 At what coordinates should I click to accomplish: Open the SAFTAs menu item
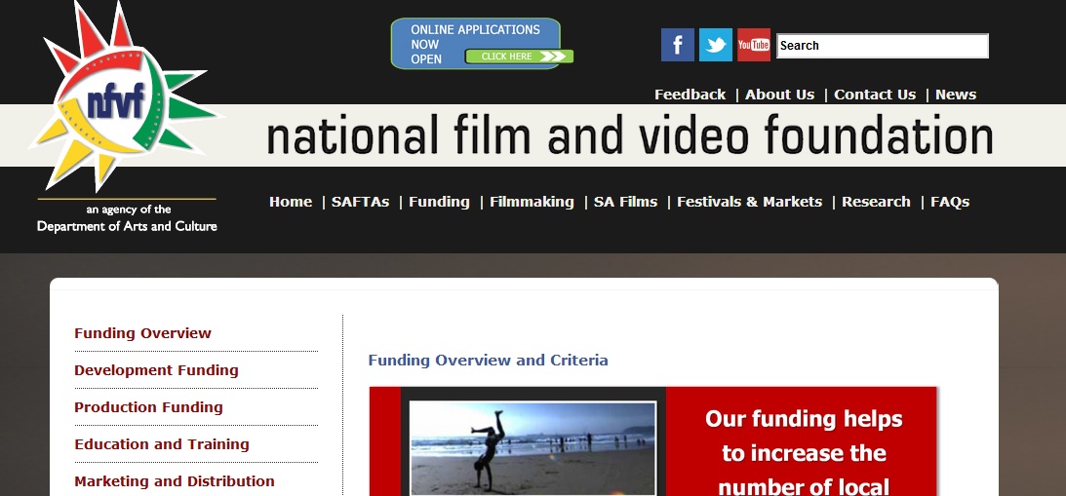point(360,202)
